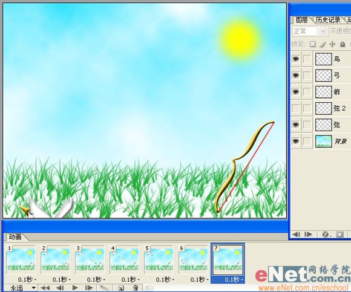The height and width of the screenshot is (292, 351).
Task: Select animation frame 4 thumbnail
Action: tap(124, 259)
